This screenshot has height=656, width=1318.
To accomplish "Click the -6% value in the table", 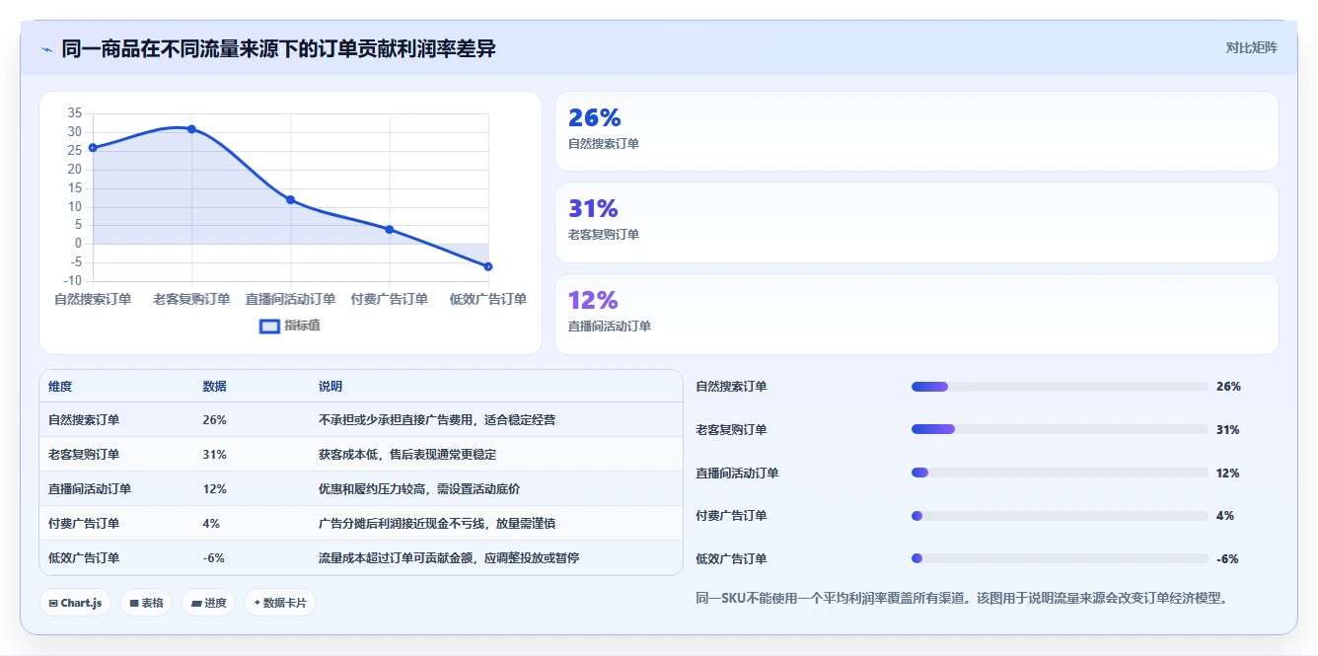I will pyautogui.click(x=213, y=558).
